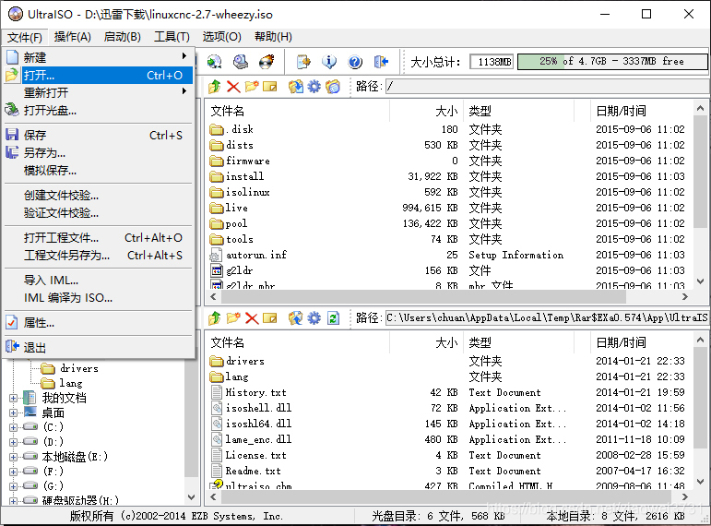
Task: Click the notepad with gear toolbar icon
Action: coord(303,61)
